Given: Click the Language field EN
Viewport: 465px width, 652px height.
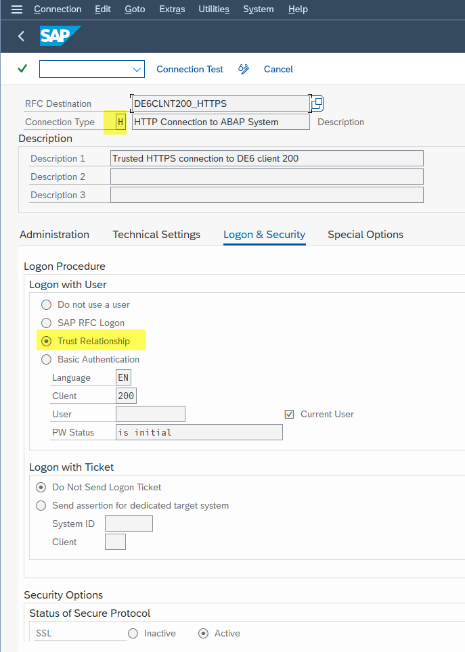Looking at the screenshot, I should [123, 377].
